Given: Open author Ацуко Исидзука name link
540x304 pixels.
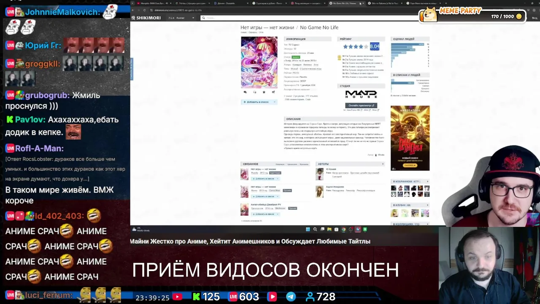Looking at the screenshot, I should pyautogui.click(x=335, y=187).
